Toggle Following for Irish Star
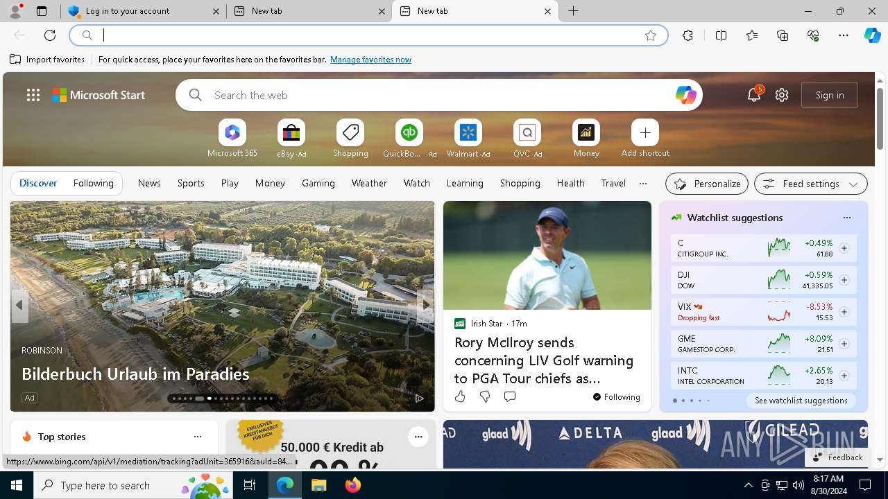 (x=617, y=397)
